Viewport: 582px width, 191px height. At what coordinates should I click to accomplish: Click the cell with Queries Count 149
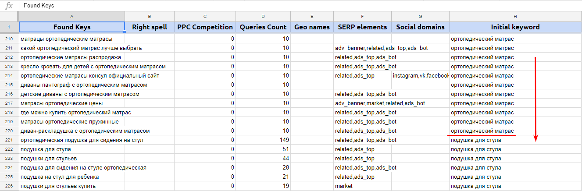point(263,140)
